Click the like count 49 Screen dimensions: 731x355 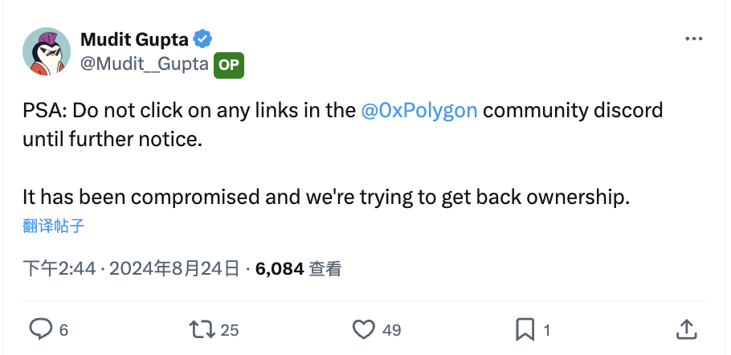click(392, 329)
